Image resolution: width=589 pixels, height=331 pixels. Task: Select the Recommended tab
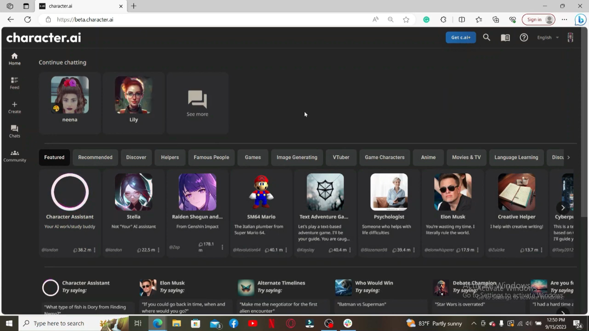[x=95, y=157]
